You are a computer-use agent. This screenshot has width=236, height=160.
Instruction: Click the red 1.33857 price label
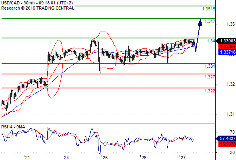pos(227,46)
